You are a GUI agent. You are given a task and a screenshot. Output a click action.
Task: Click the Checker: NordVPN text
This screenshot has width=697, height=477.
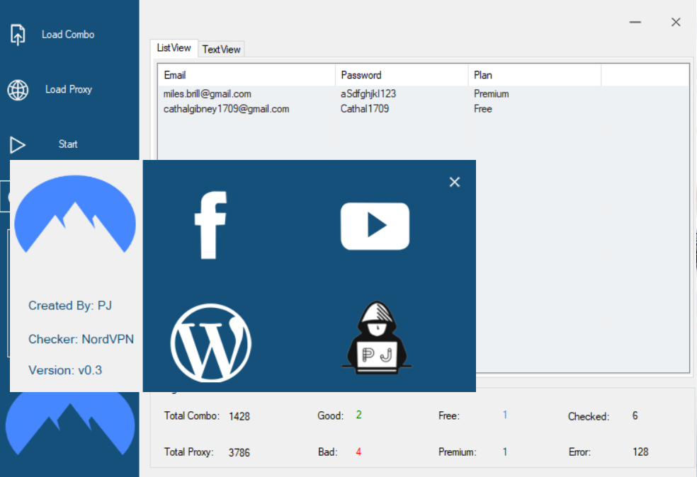(x=81, y=339)
